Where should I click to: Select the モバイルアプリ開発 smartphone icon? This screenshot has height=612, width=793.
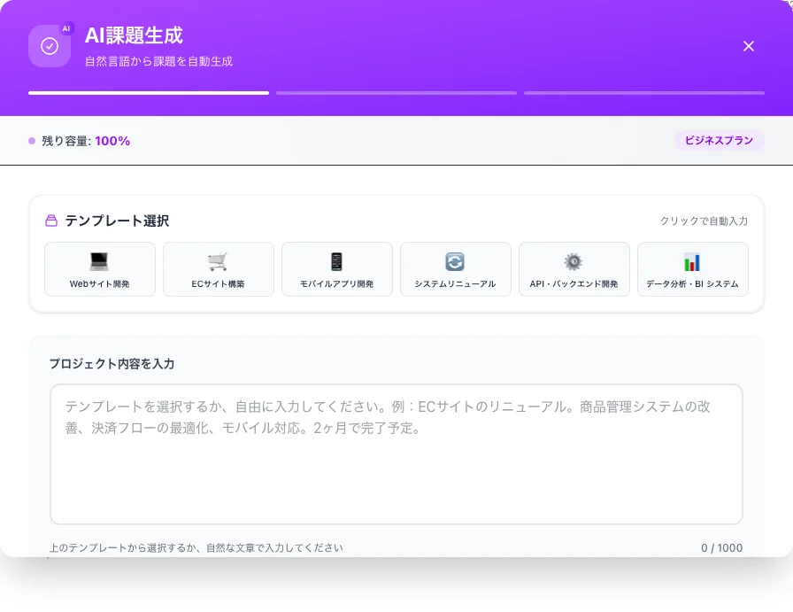(x=336, y=260)
